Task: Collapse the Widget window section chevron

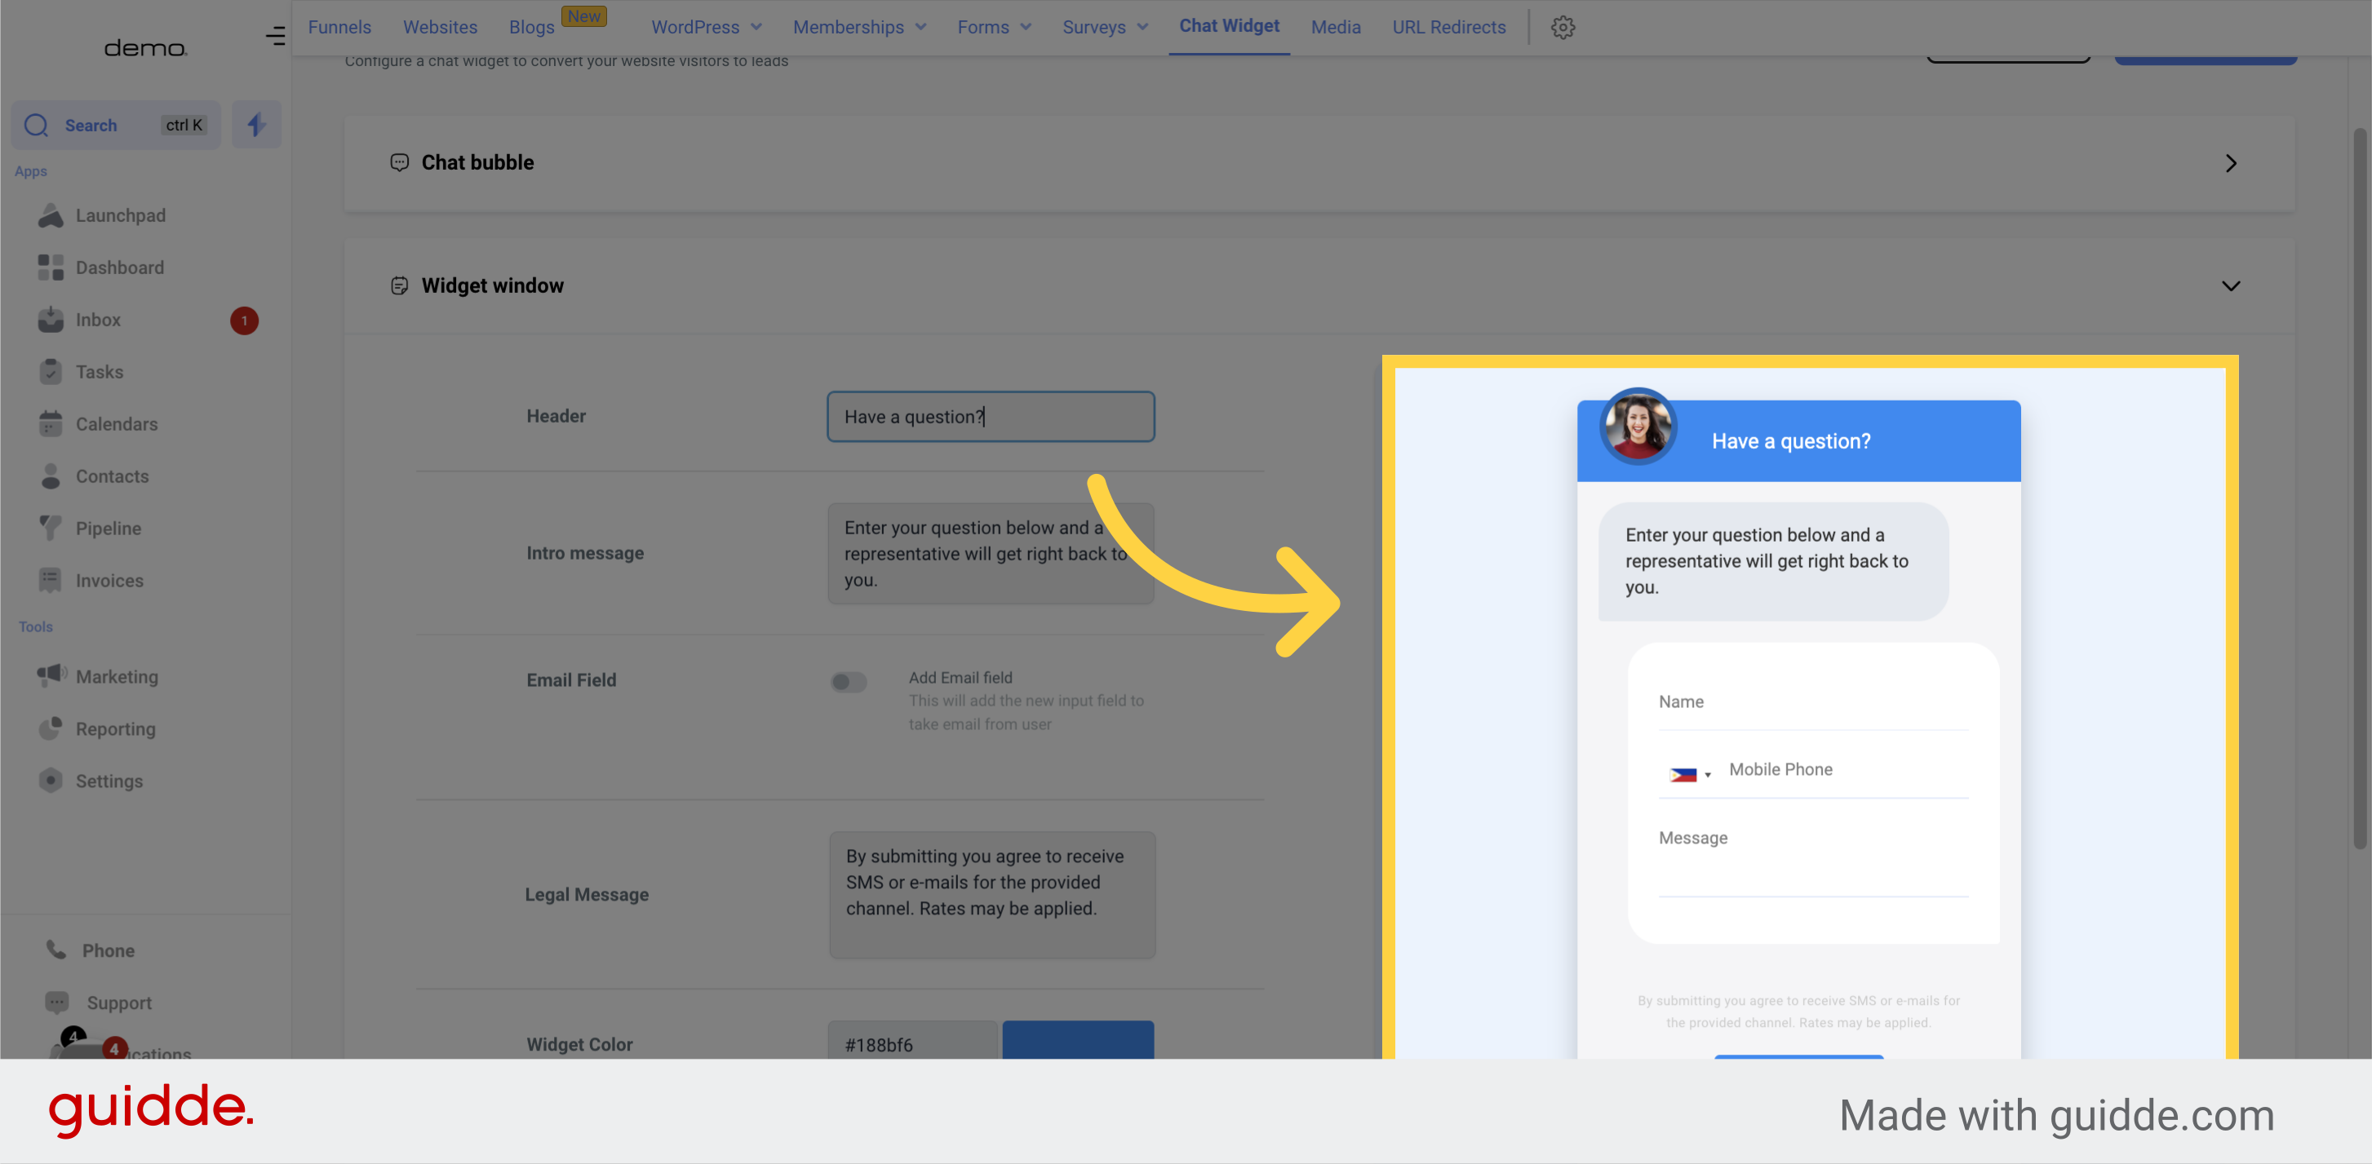Action: [2231, 286]
